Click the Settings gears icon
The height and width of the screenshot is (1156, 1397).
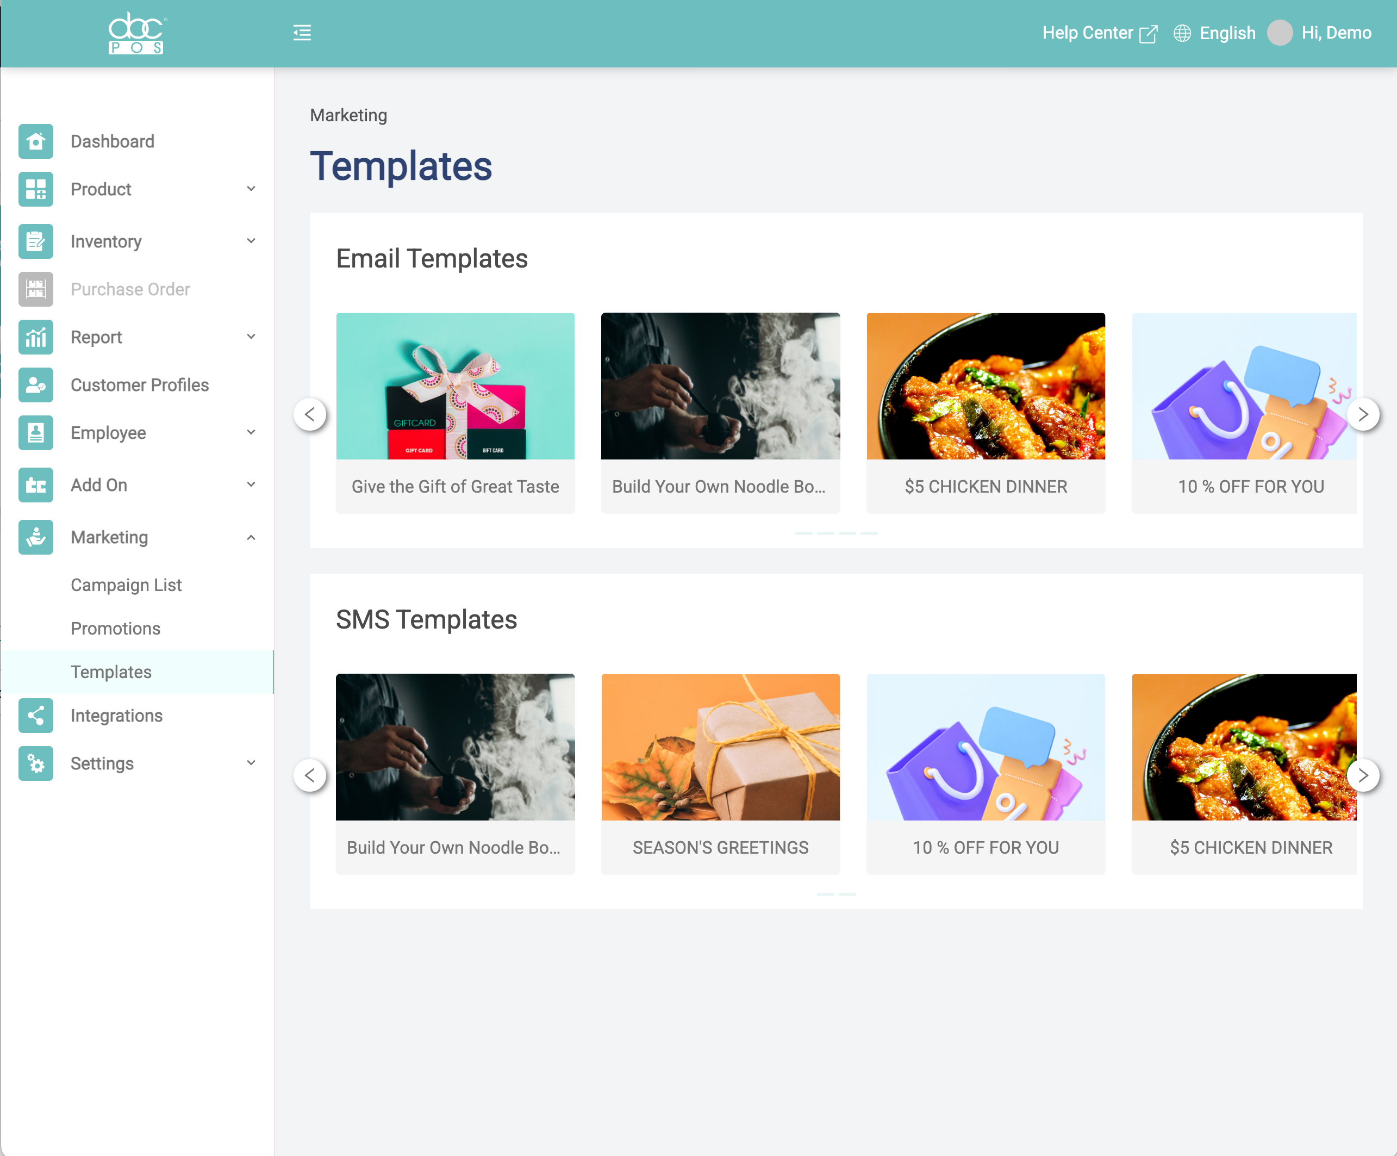(x=36, y=763)
